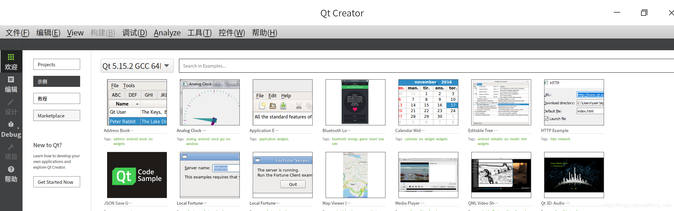The image size is (674, 211).
Task: Open the 控件(W) menu
Action: 232,33
